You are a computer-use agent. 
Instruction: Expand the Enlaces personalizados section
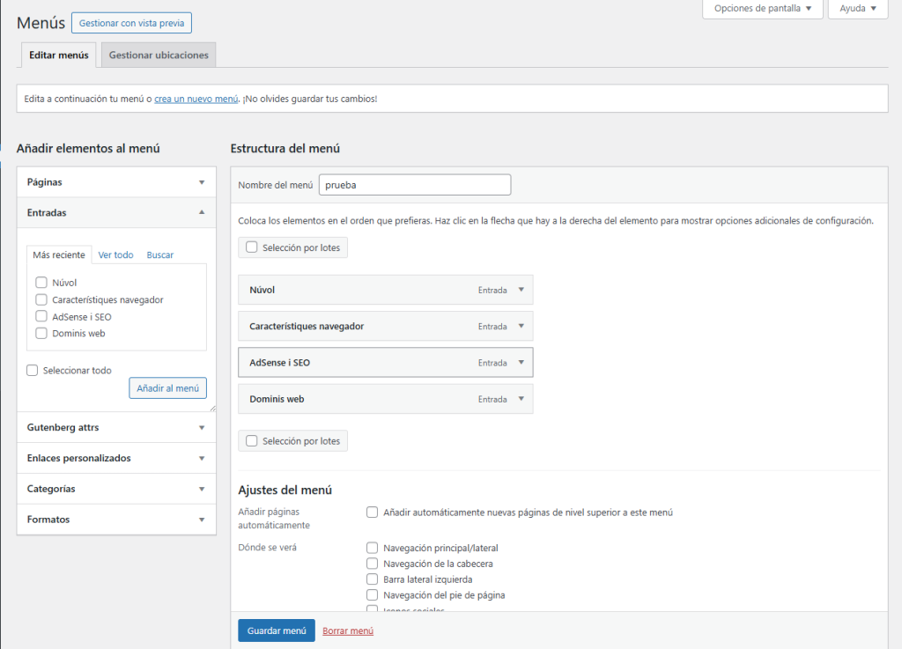[x=202, y=459]
